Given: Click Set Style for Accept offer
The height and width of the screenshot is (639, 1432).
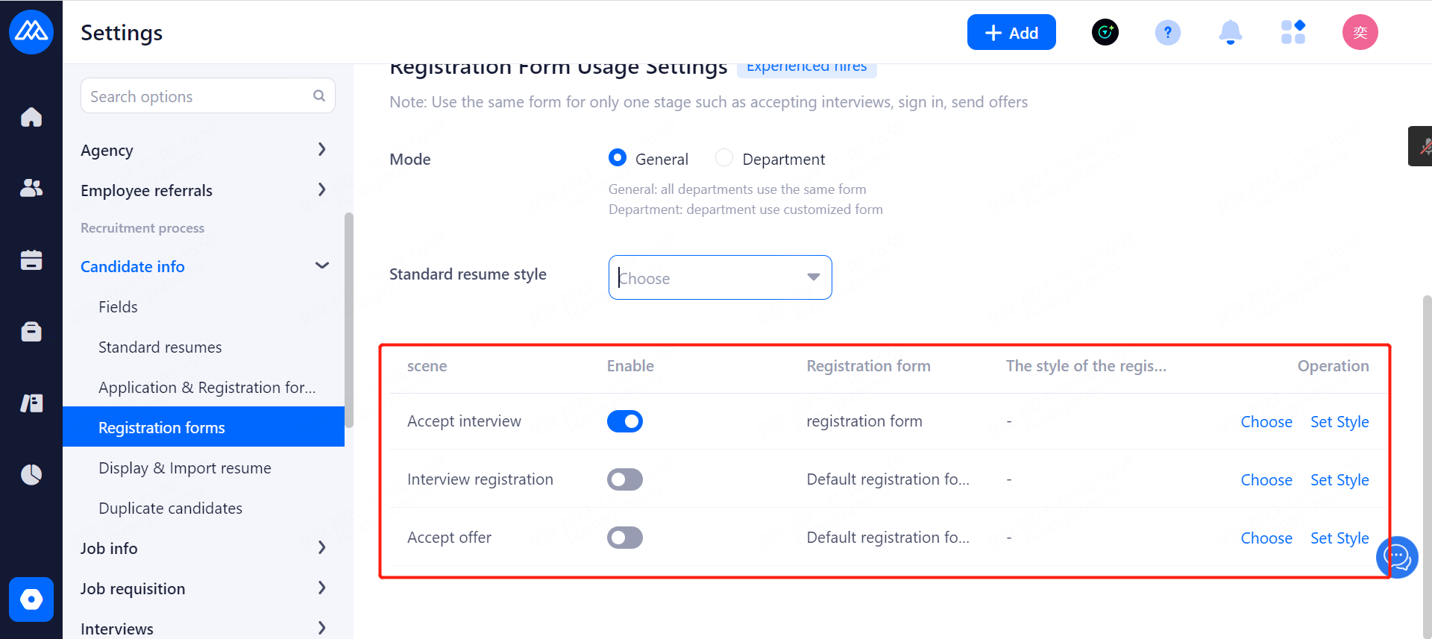Looking at the screenshot, I should 1340,538.
